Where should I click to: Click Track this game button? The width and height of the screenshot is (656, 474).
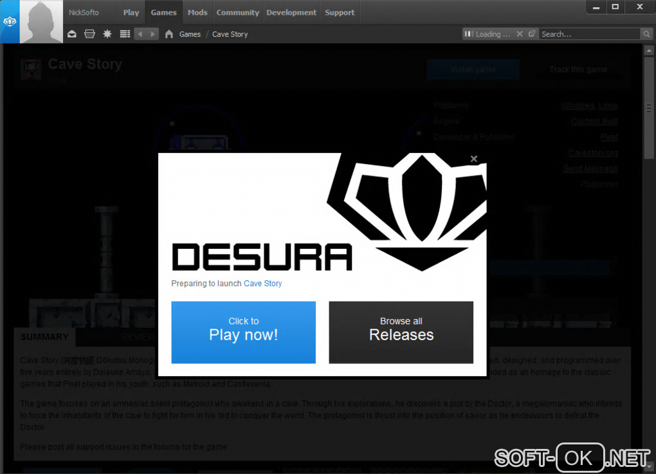click(578, 69)
